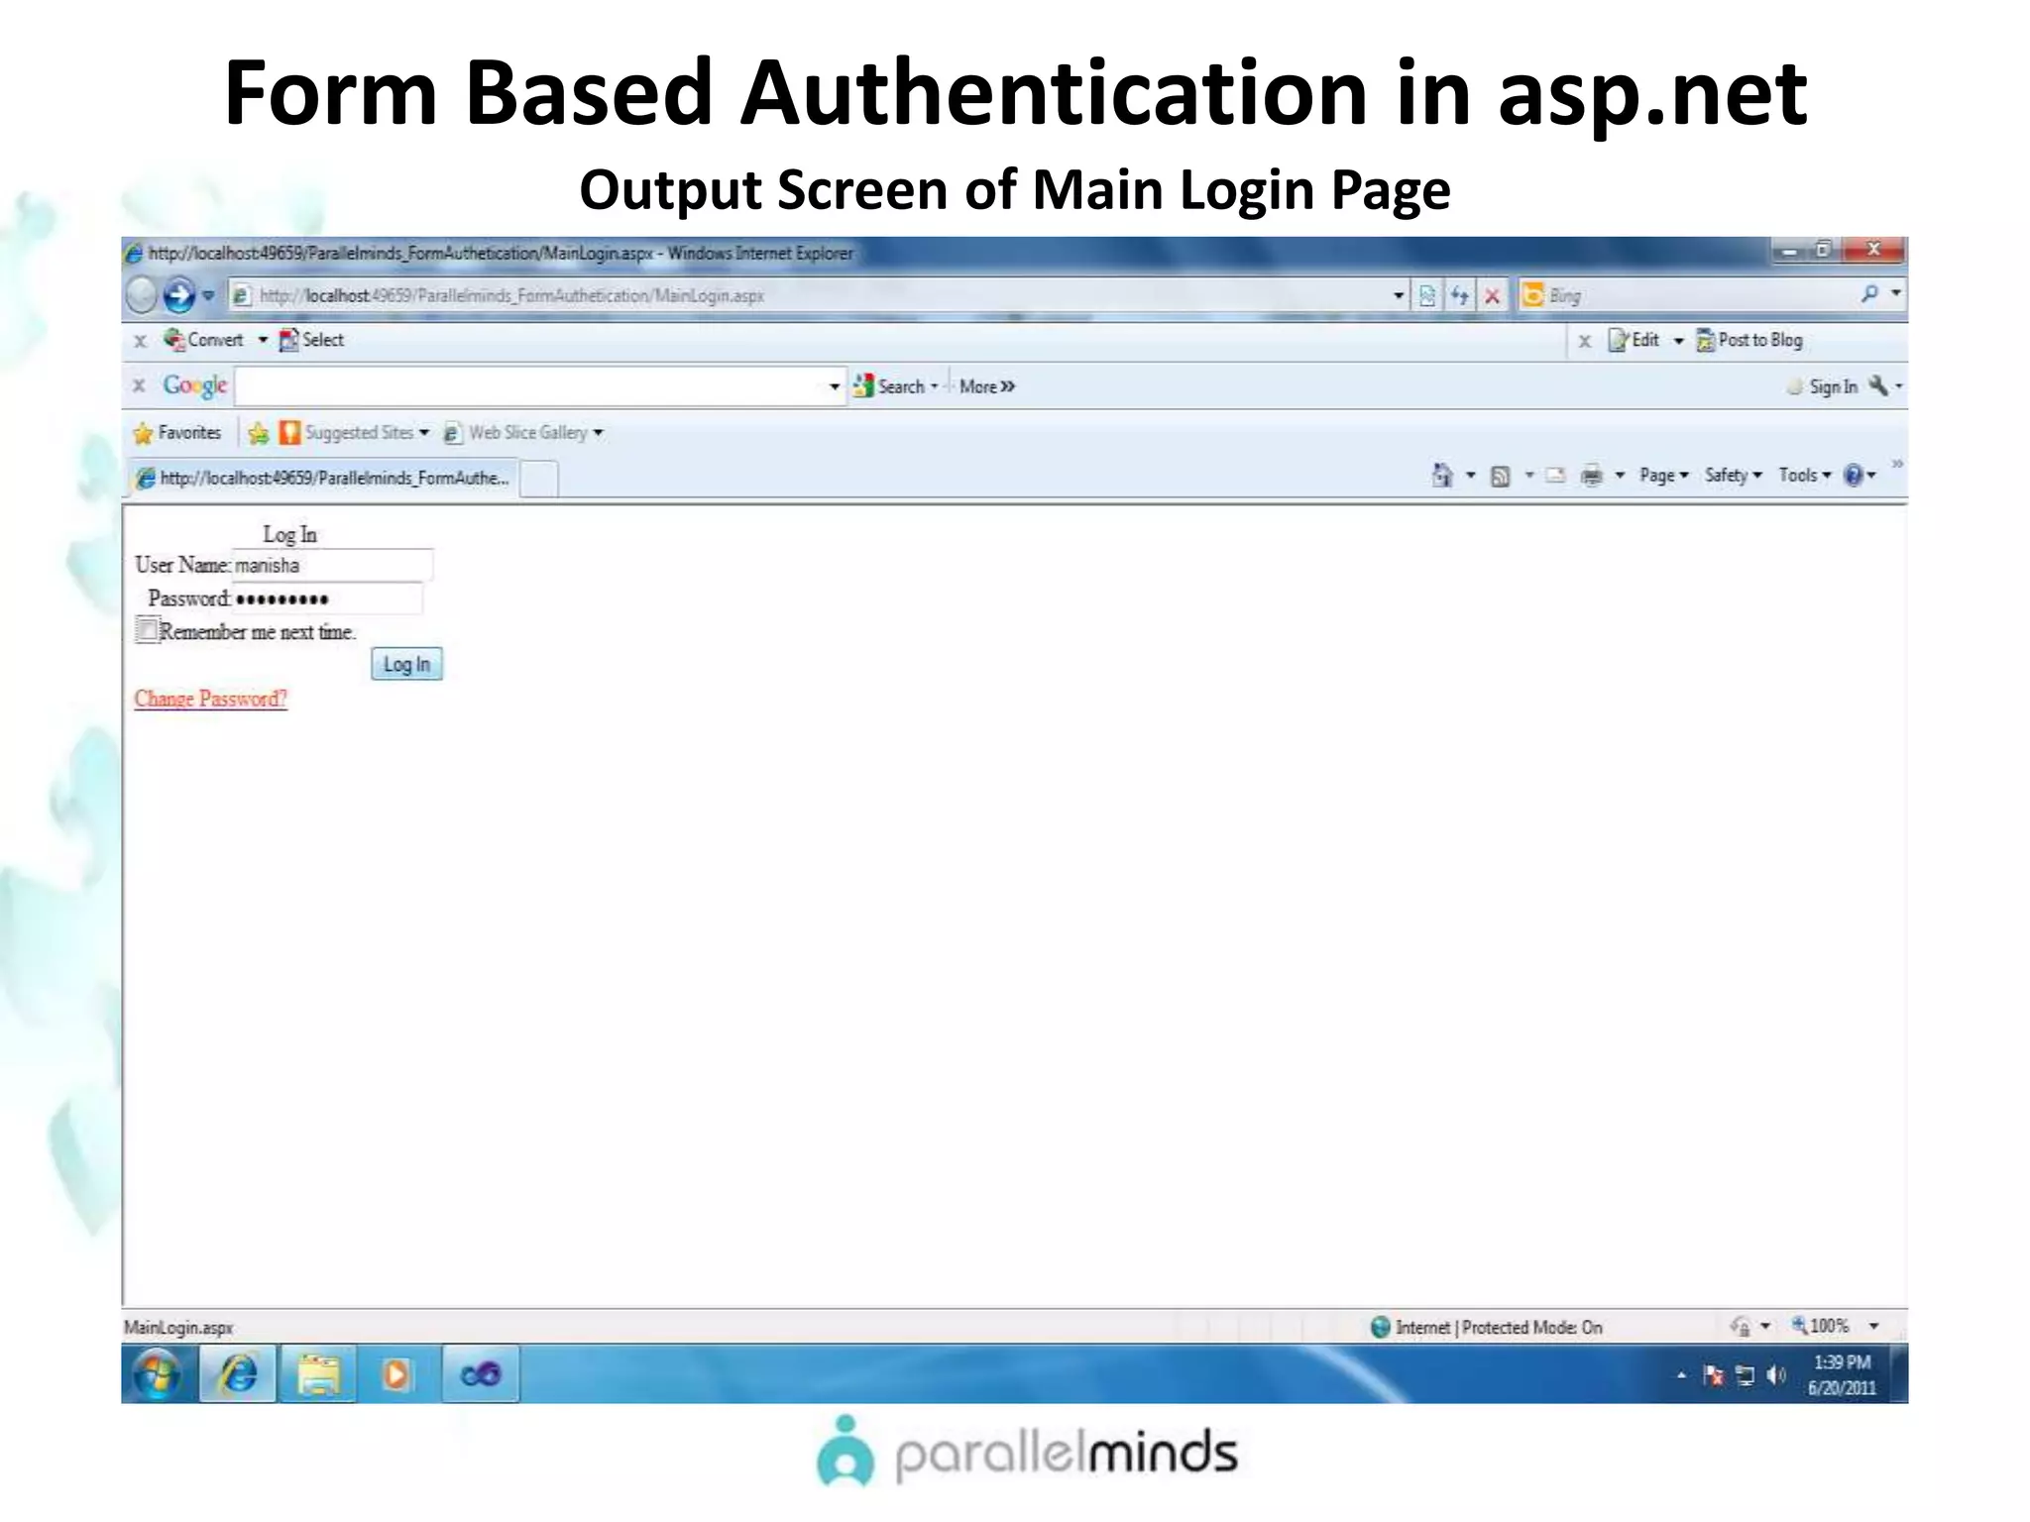Click the Add to Favorites Bar star icon
This screenshot has height=1522, width=2030.
coord(259,433)
